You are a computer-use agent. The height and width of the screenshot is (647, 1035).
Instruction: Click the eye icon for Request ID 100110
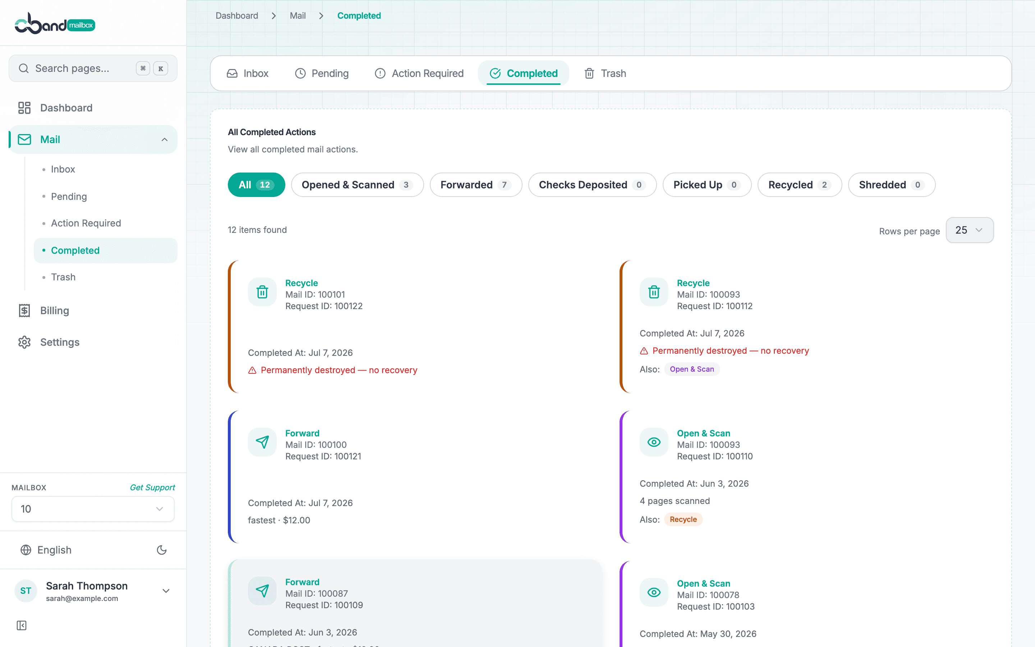[654, 442]
